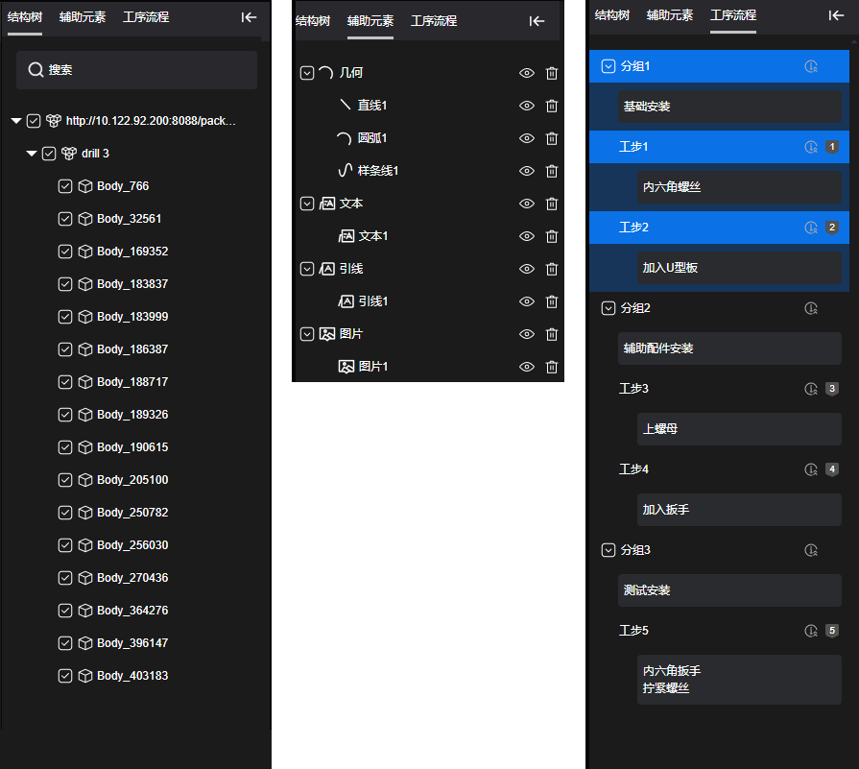Screen dimensions: 859x769
Task: Collapse the drill 3 tree node arrow
Action: pyautogui.click(x=32, y=154)
